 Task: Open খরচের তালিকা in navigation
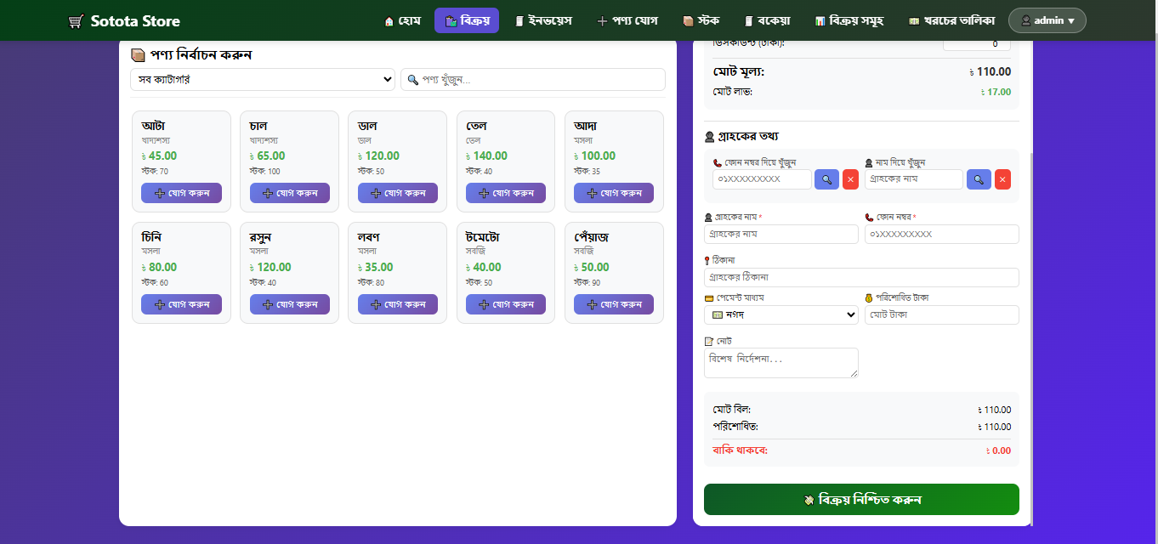951,20
